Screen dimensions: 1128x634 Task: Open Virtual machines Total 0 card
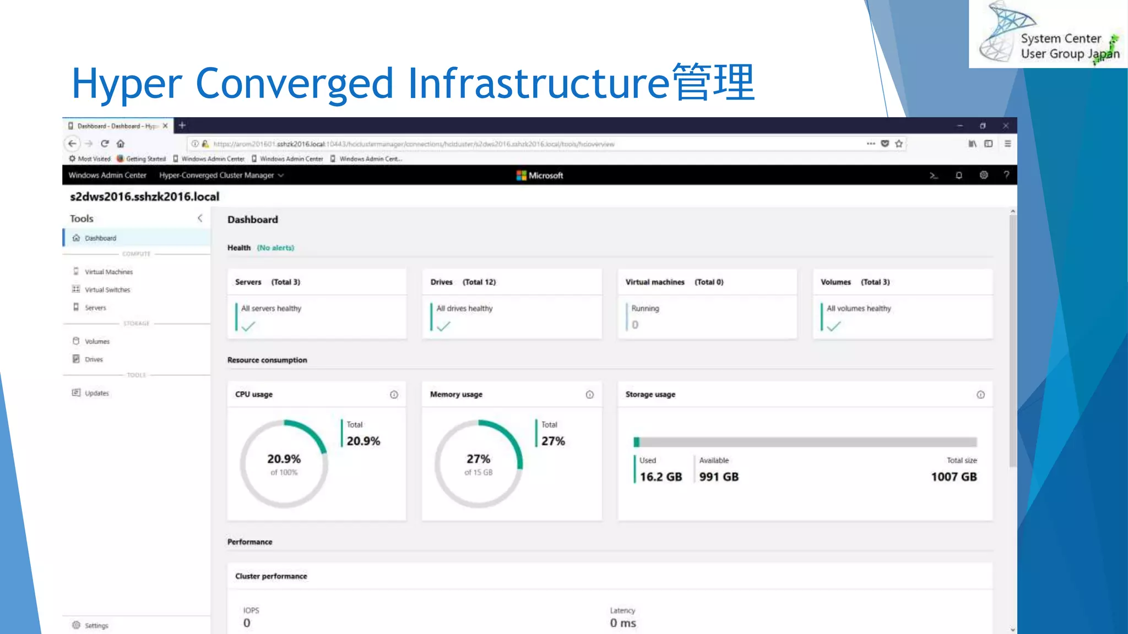click(x=707, y=304)
